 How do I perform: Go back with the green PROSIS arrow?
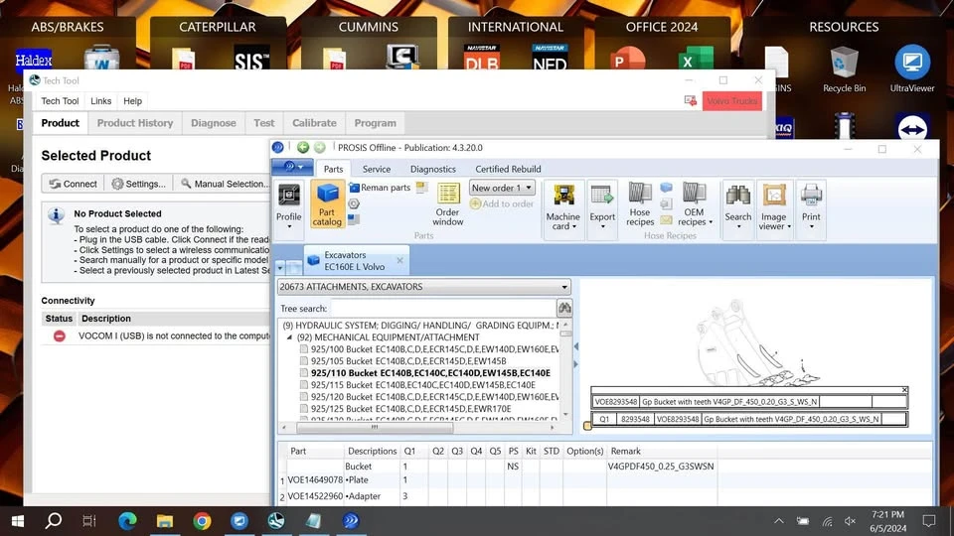[303, 147]
